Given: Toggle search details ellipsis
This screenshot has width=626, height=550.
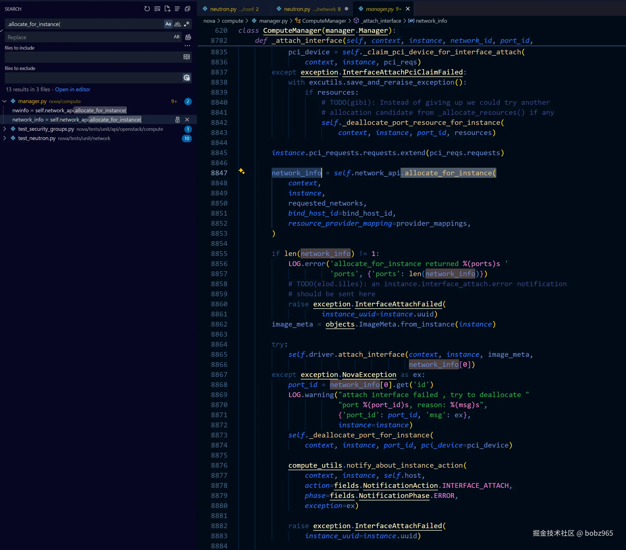Looking at the screenshot, I should tap(187, 46).
